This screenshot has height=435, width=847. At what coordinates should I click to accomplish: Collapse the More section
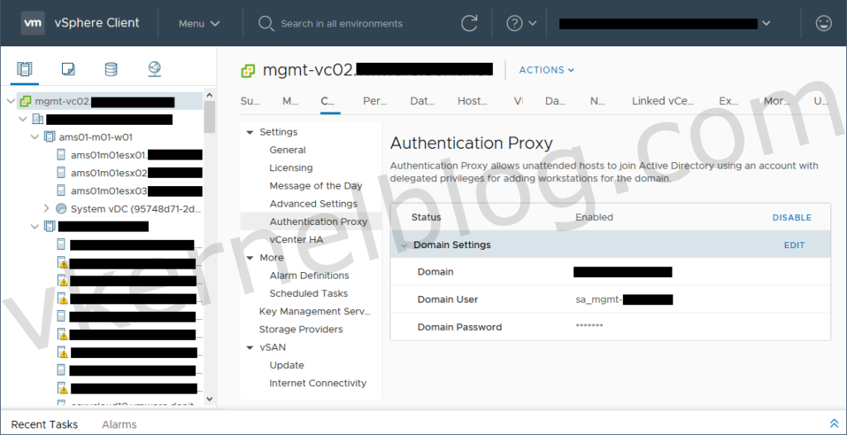tap(250, 258)
